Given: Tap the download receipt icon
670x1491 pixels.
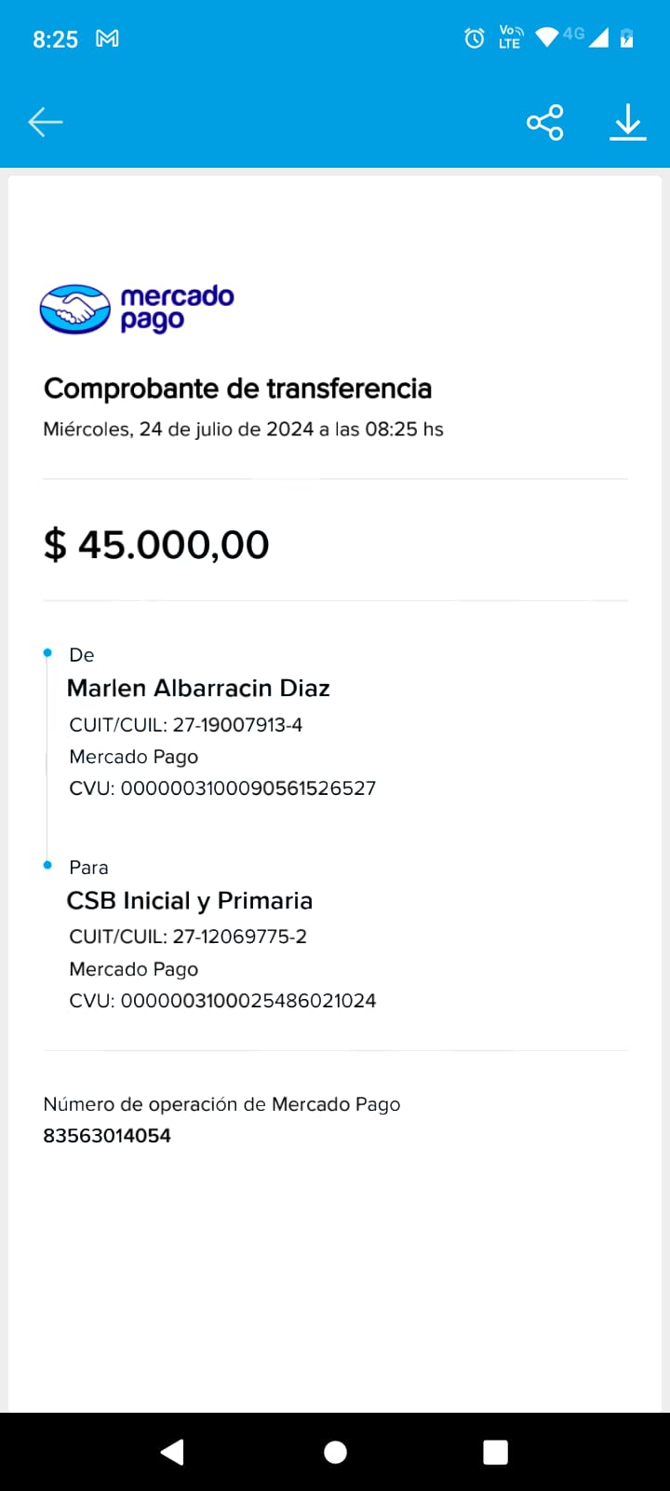Looking at the screenshot, I should 628,122.
